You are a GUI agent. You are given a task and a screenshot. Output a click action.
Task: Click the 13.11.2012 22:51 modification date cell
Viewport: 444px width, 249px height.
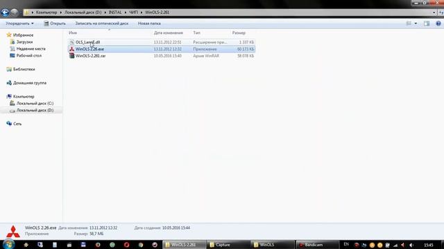click(168, 42)
